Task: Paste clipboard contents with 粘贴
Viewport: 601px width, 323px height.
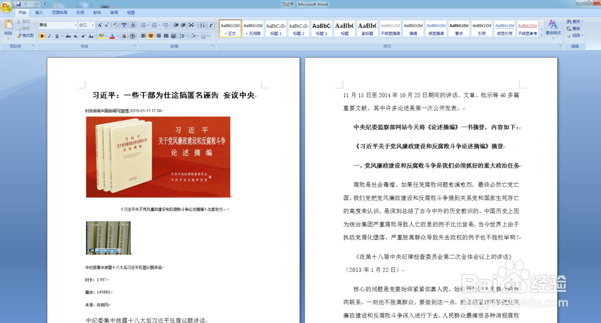Action: point(8,29)
